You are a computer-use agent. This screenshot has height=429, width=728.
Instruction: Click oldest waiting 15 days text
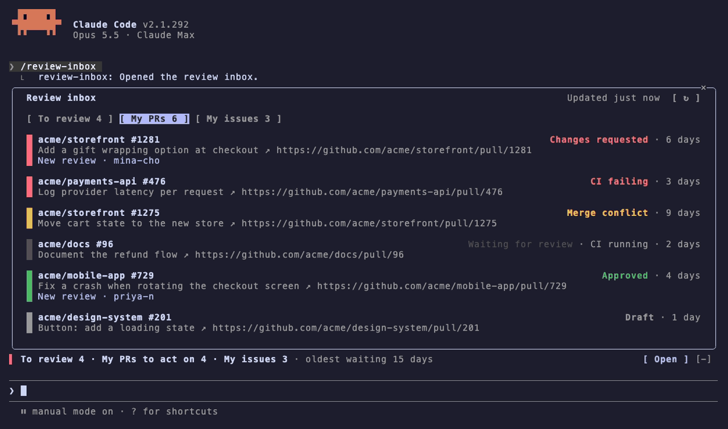pos(369,359)
